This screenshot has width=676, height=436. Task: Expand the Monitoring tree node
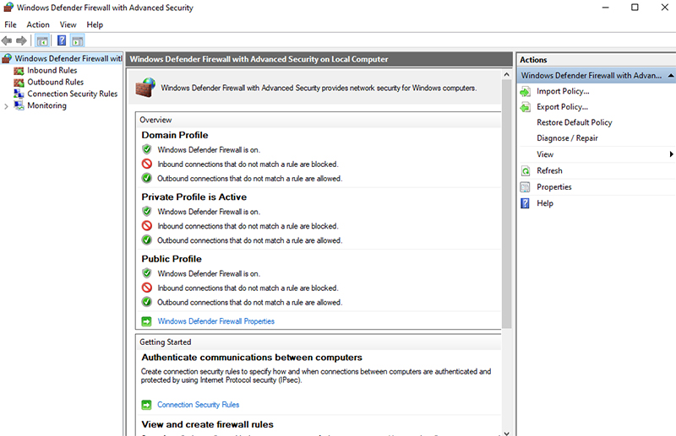pos(6,106)
